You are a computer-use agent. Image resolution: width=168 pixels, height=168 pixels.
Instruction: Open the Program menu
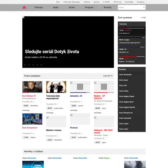tap(89, 8)
